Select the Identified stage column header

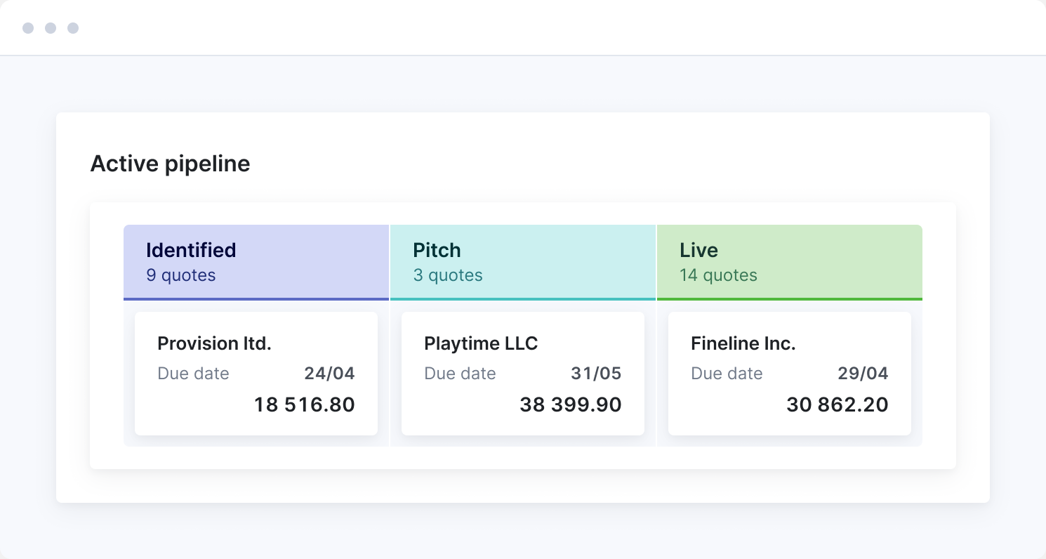tap(191, 251)
